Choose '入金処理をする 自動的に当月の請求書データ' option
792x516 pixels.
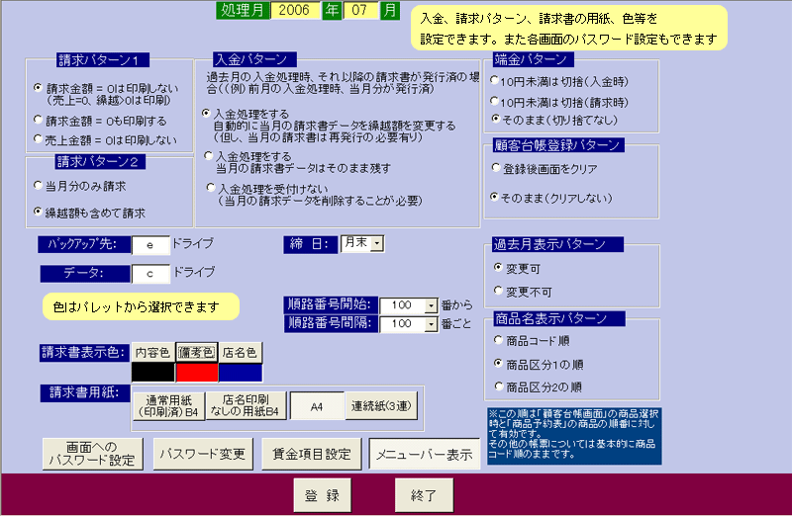pos(206,114)
